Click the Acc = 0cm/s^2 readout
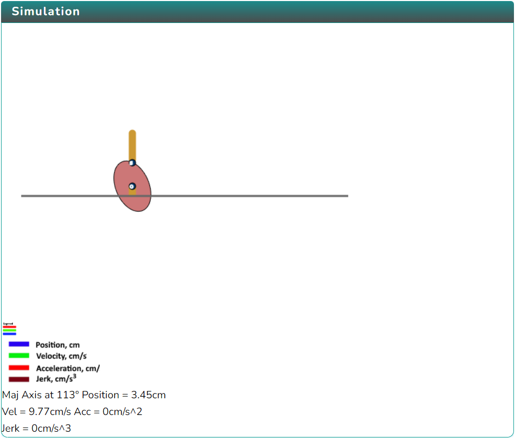515x438 pixels. (108, 412)
